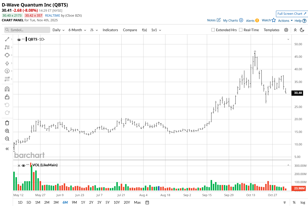Click the Alerts link

(x=250, y=21)
